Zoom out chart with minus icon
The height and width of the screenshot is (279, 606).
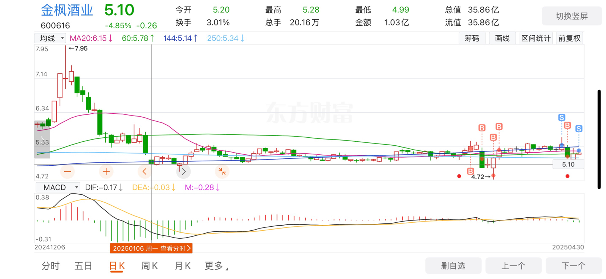click(68, 171)
